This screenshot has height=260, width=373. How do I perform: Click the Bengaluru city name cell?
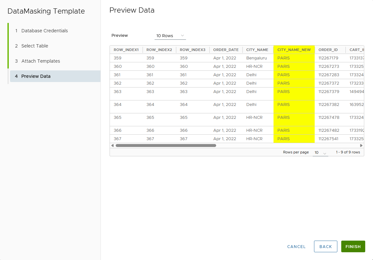click(x=256, y=58)
